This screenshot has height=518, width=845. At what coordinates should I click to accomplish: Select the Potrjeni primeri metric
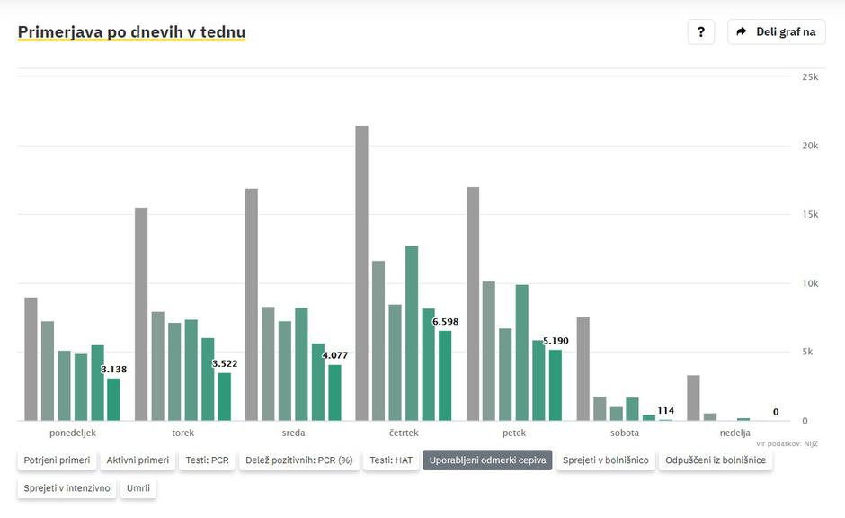click(57, 460)
